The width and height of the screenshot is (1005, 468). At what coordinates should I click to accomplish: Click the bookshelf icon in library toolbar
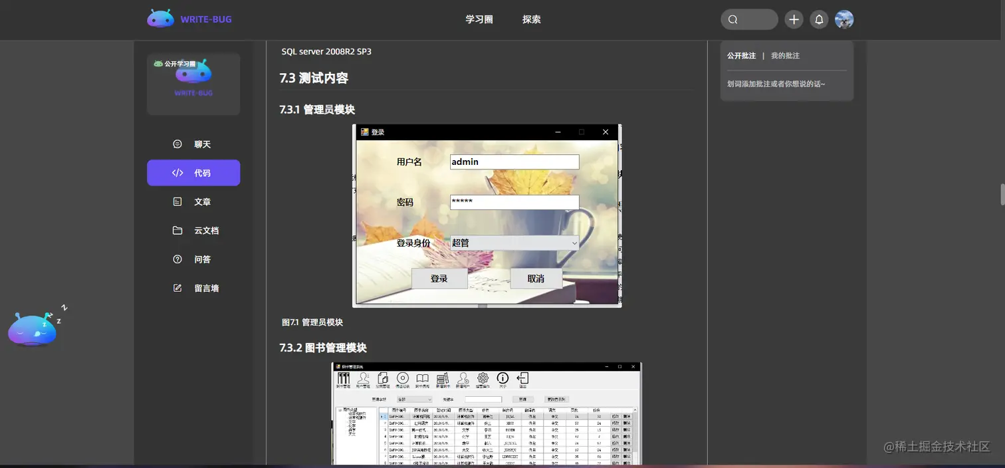(x=343, y=378)
